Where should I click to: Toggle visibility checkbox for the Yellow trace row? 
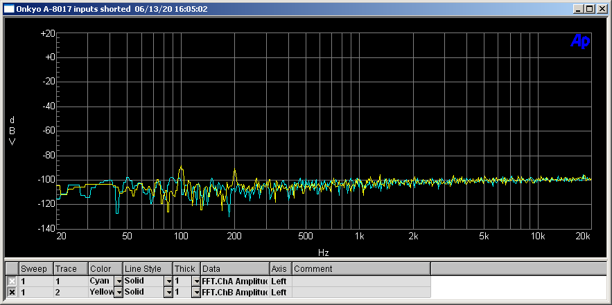[x=12, y=292]
